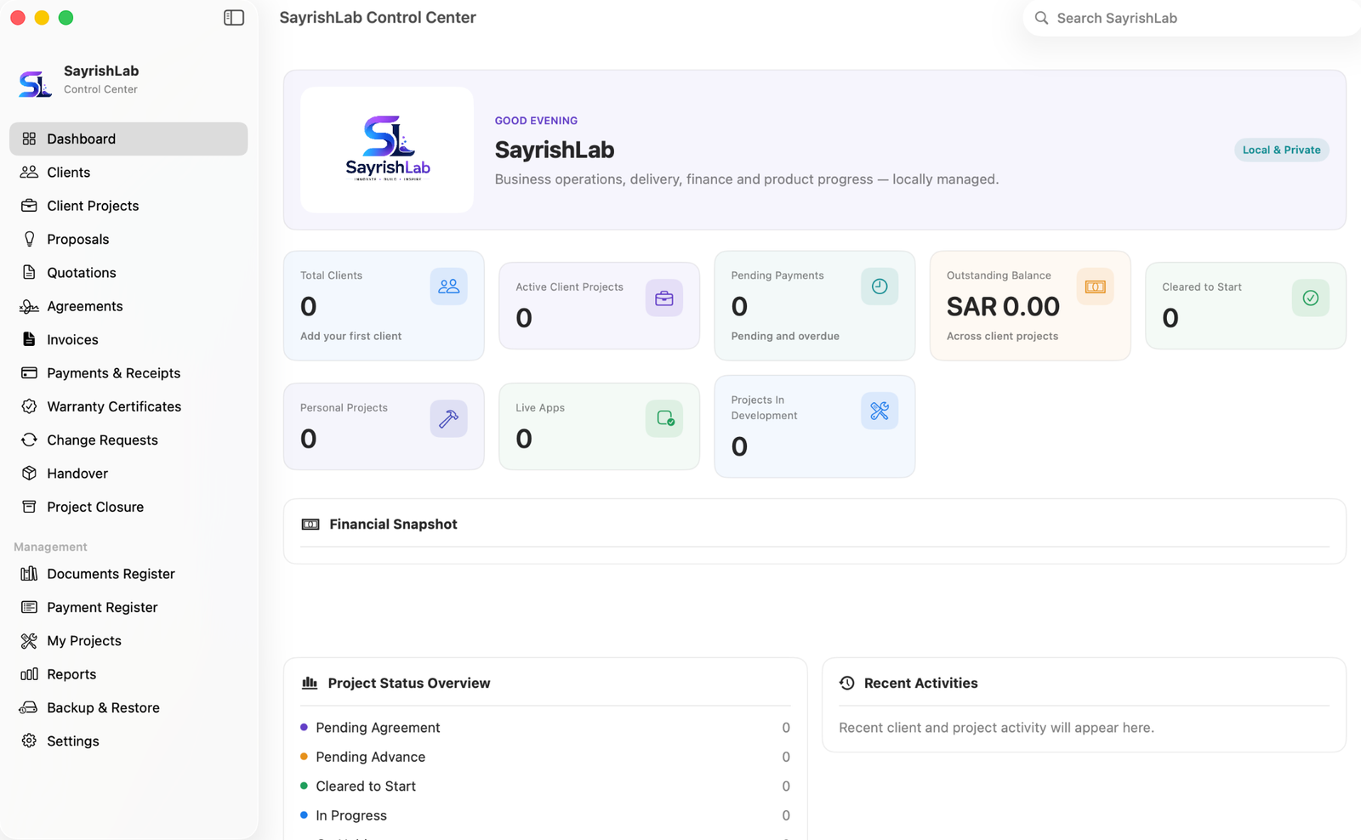Screen dimensions: 1361x840
Task: Open Project Closure
Action: 128,507
